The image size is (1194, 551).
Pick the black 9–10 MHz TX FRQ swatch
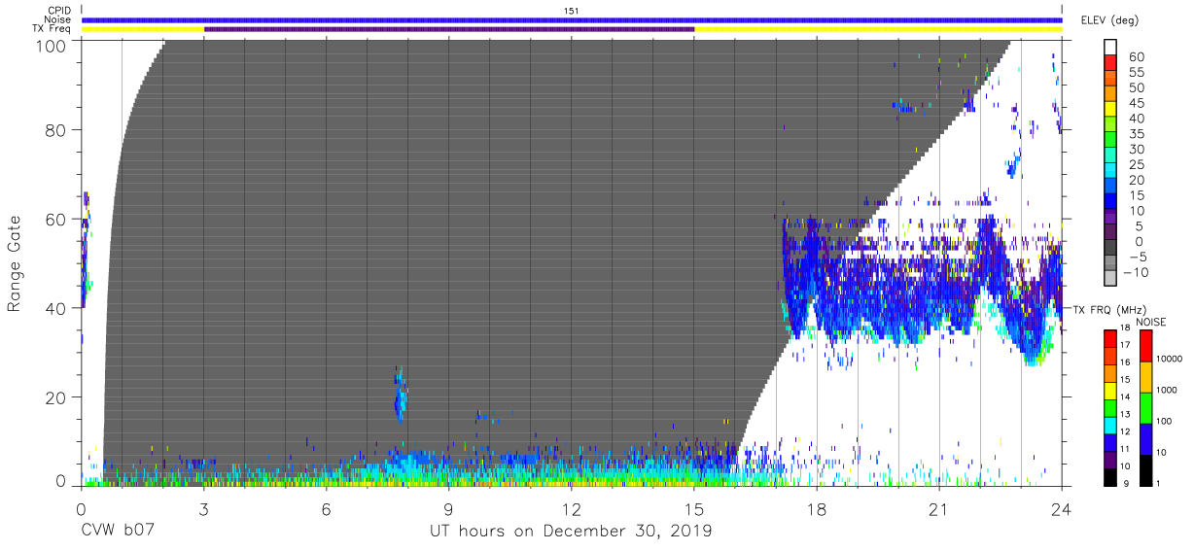click(1110, 475)
